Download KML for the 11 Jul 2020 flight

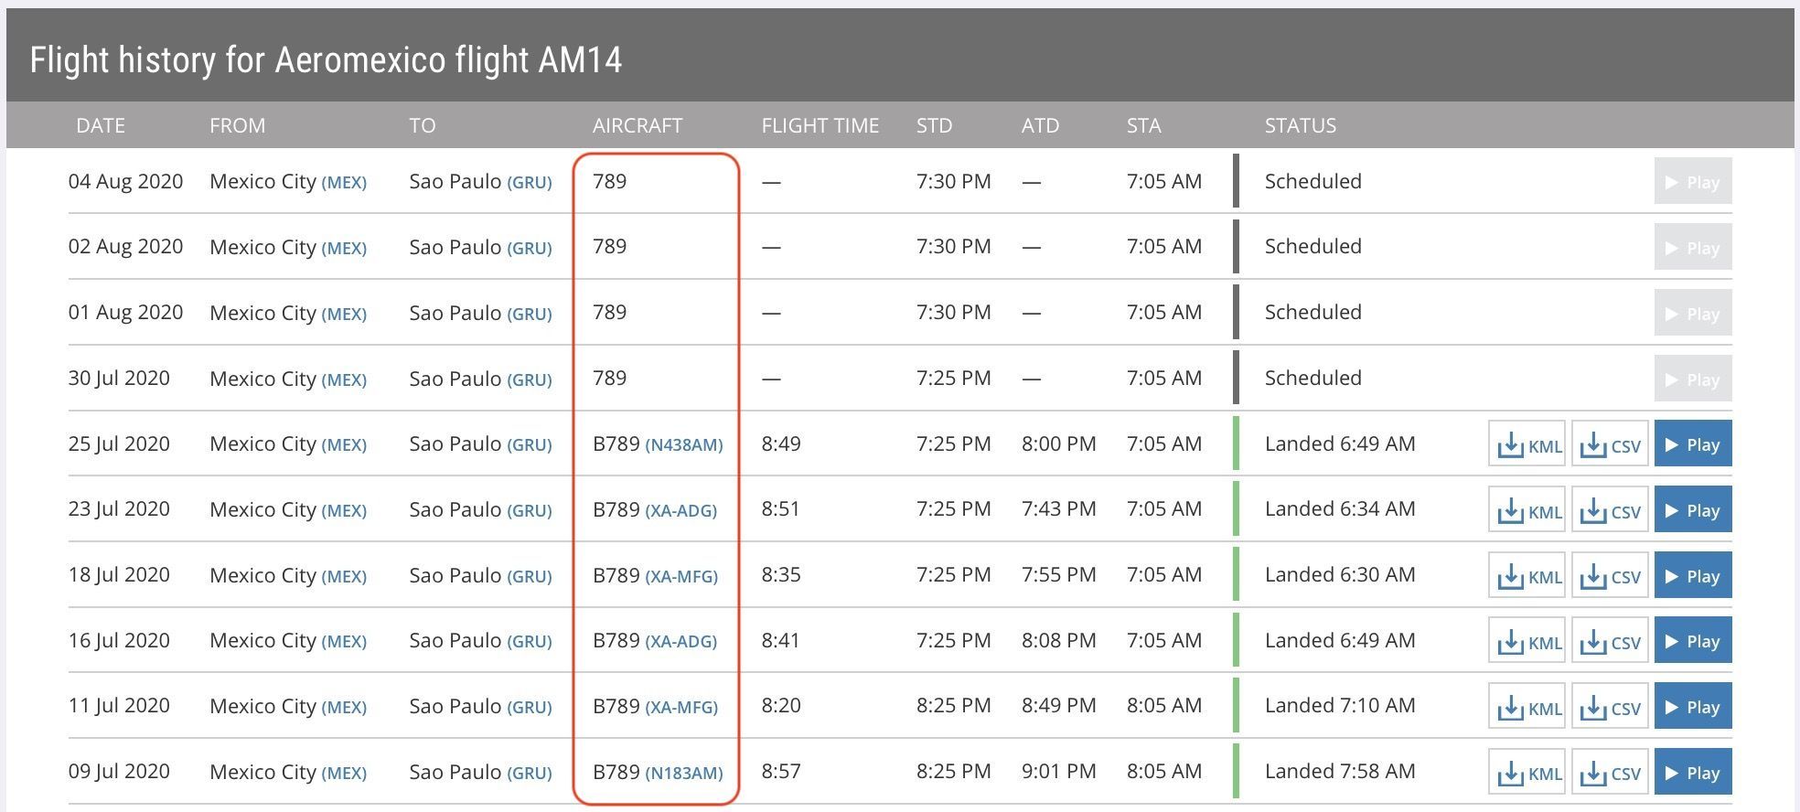pyautogui.click(x=1527, y=707)
